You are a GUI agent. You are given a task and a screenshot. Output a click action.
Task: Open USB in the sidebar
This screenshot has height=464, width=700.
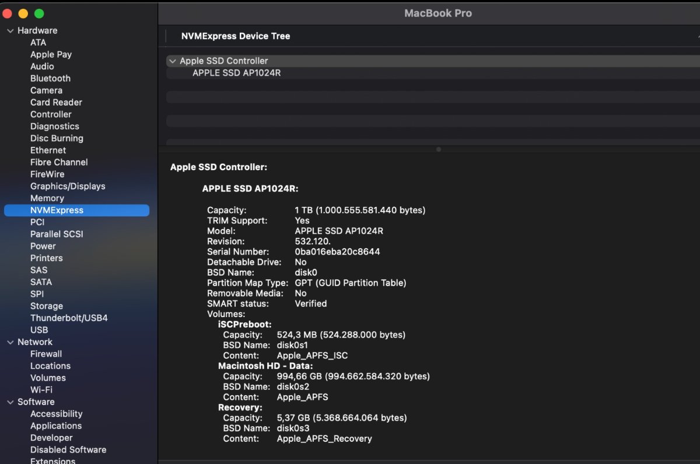click(x=39, y=330)
